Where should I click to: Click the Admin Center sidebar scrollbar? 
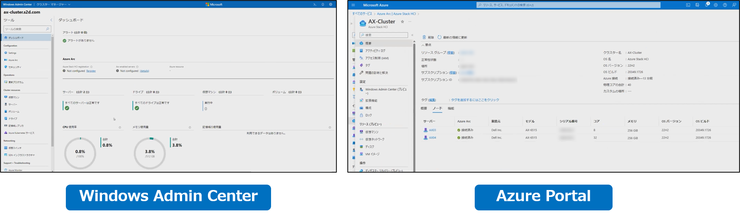tap(52, 92)
